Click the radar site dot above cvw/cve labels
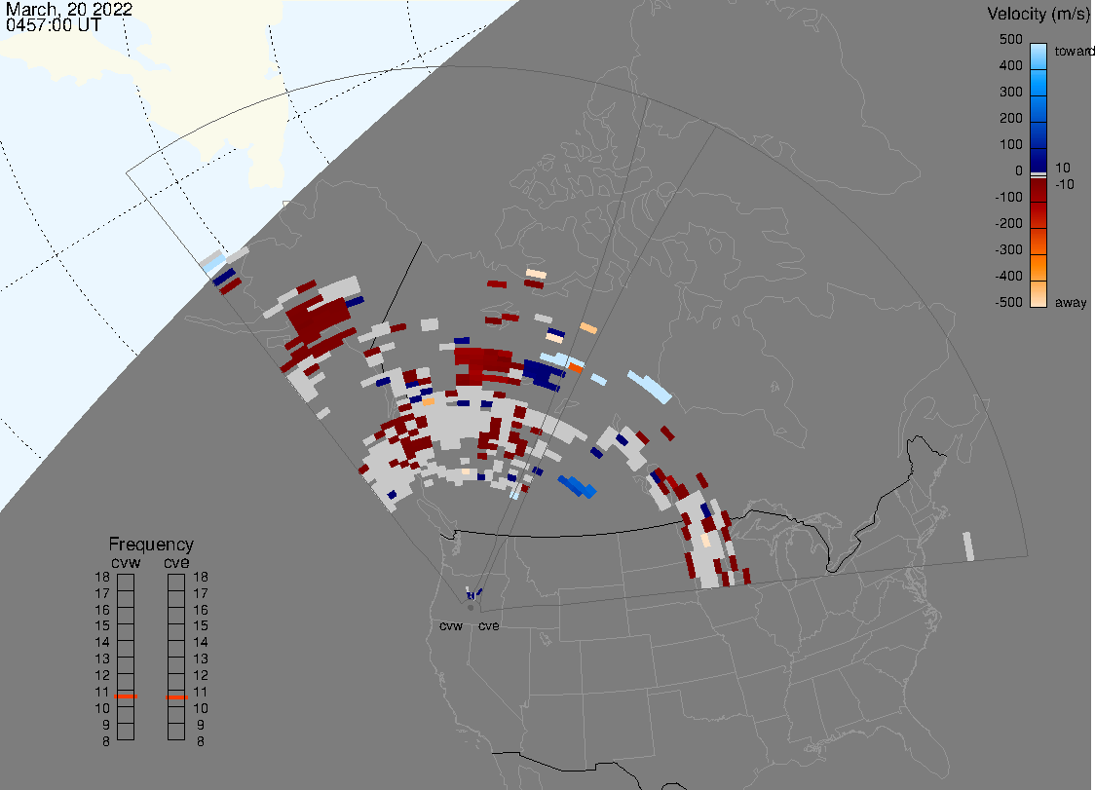The height and width of the screenshot is (790, 1095). [471, 608]
